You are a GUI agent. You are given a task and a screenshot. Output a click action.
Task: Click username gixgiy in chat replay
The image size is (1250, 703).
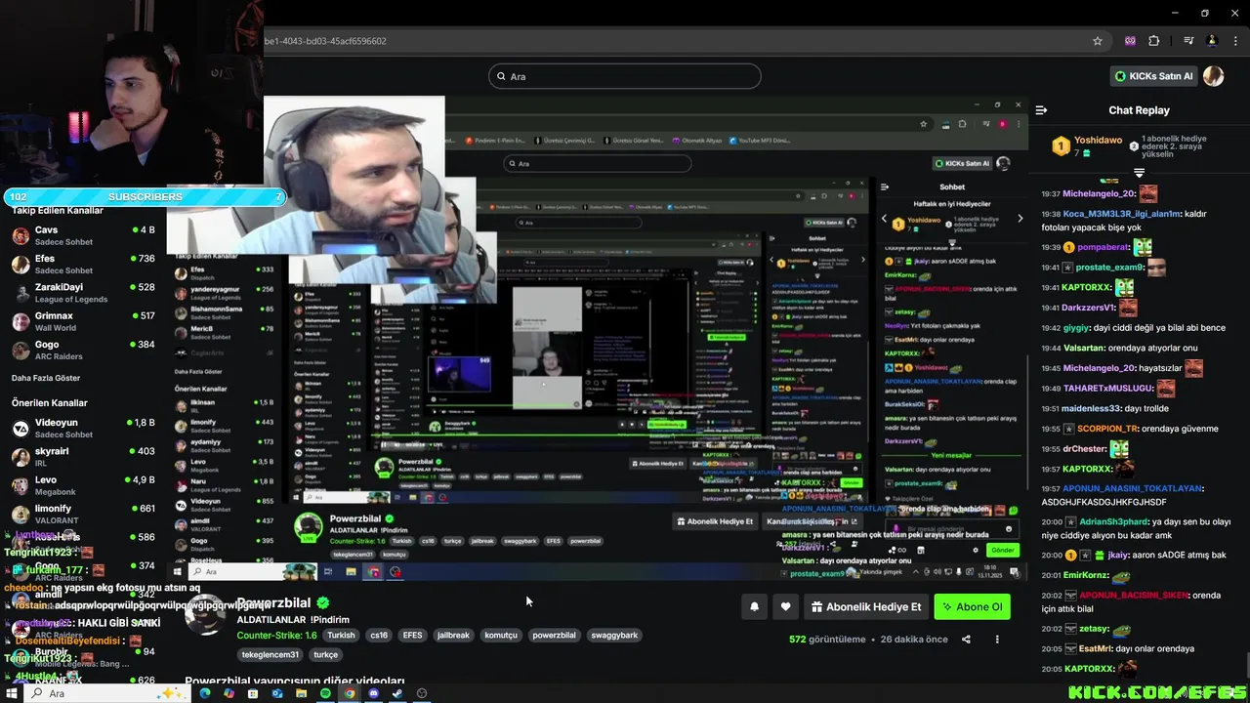[x=1076, y=328]
